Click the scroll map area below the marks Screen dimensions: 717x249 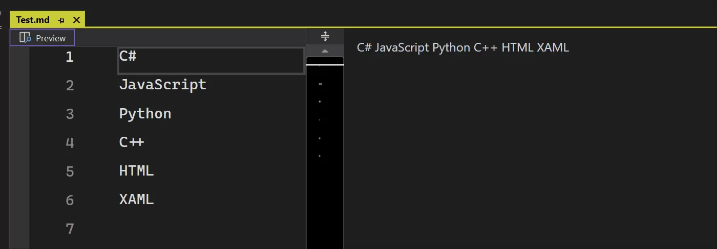coord(325,204)
